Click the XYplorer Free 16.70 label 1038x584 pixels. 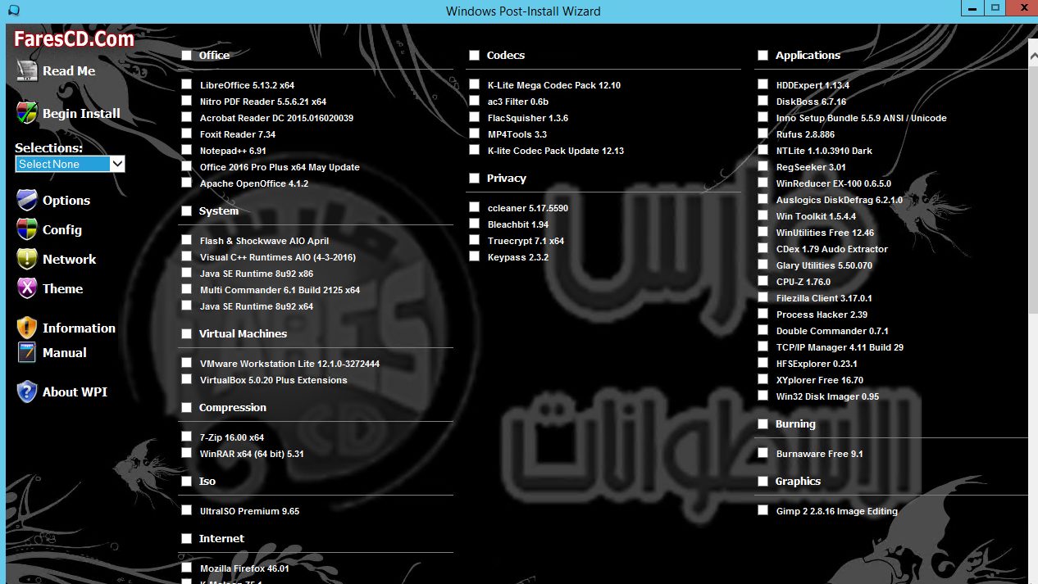point(820,380)
